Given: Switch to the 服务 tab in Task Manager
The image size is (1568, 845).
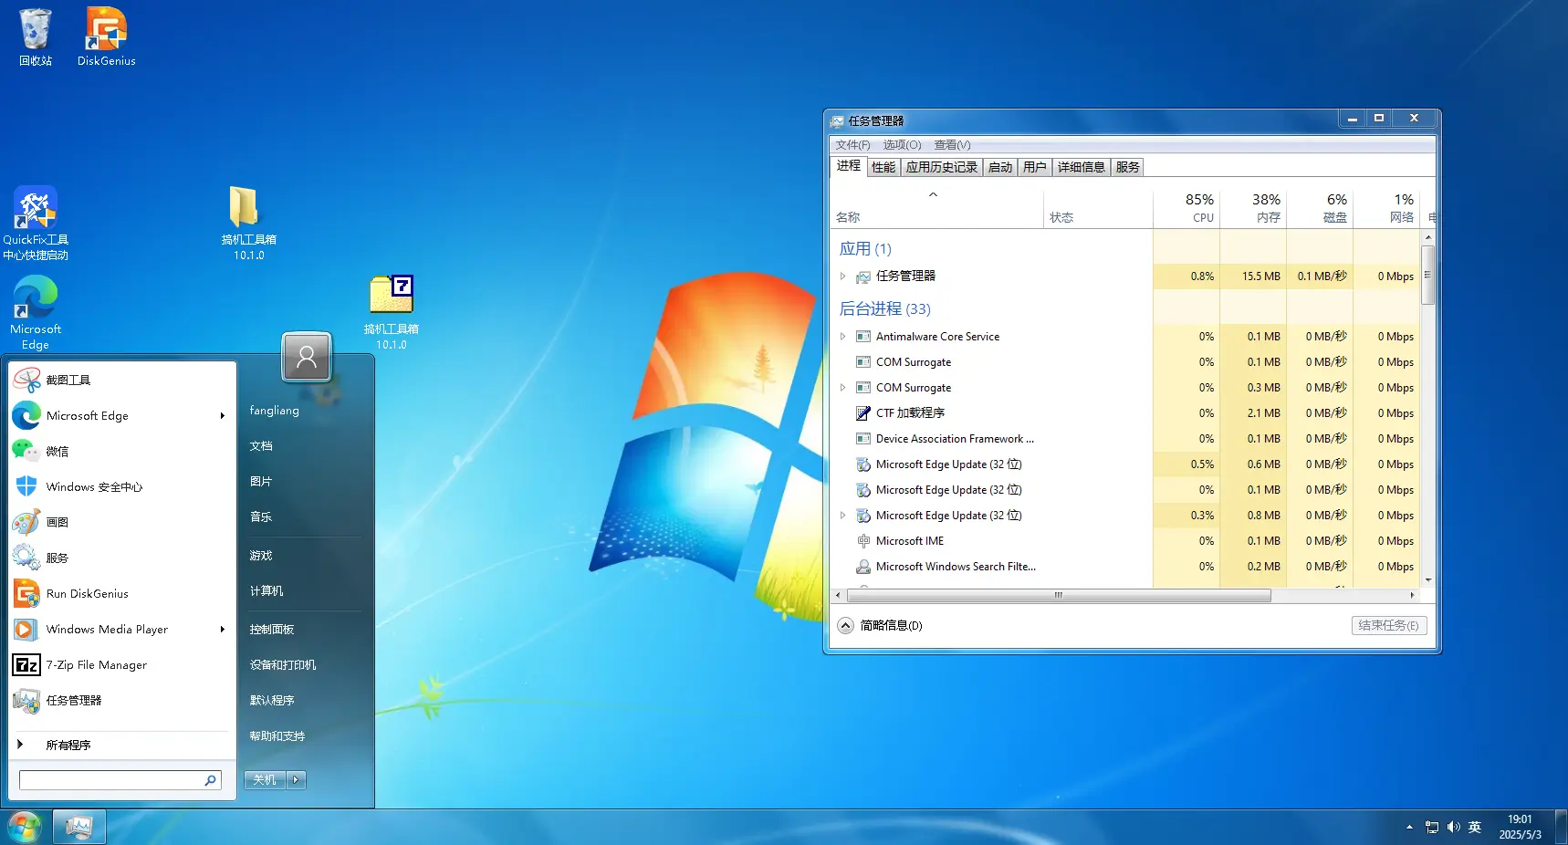Looking at the screenshot, I should pyautogui.click(x=1127, y=167).
